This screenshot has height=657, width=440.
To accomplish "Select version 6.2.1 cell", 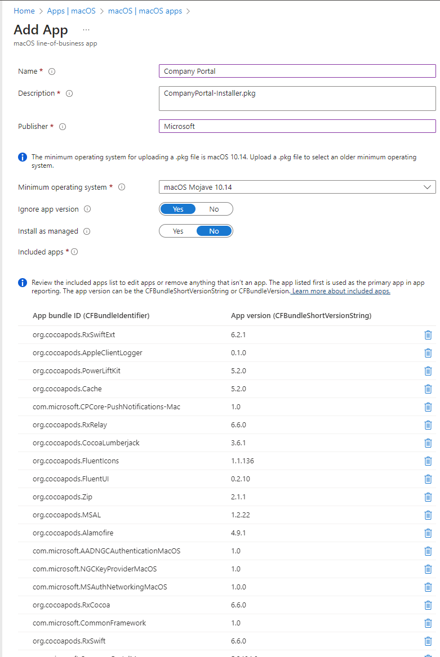I will click(x=238, y=335).
